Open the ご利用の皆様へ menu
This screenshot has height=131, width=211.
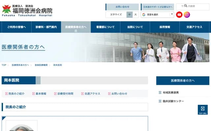pyautogui.click(x=16, y=27)
